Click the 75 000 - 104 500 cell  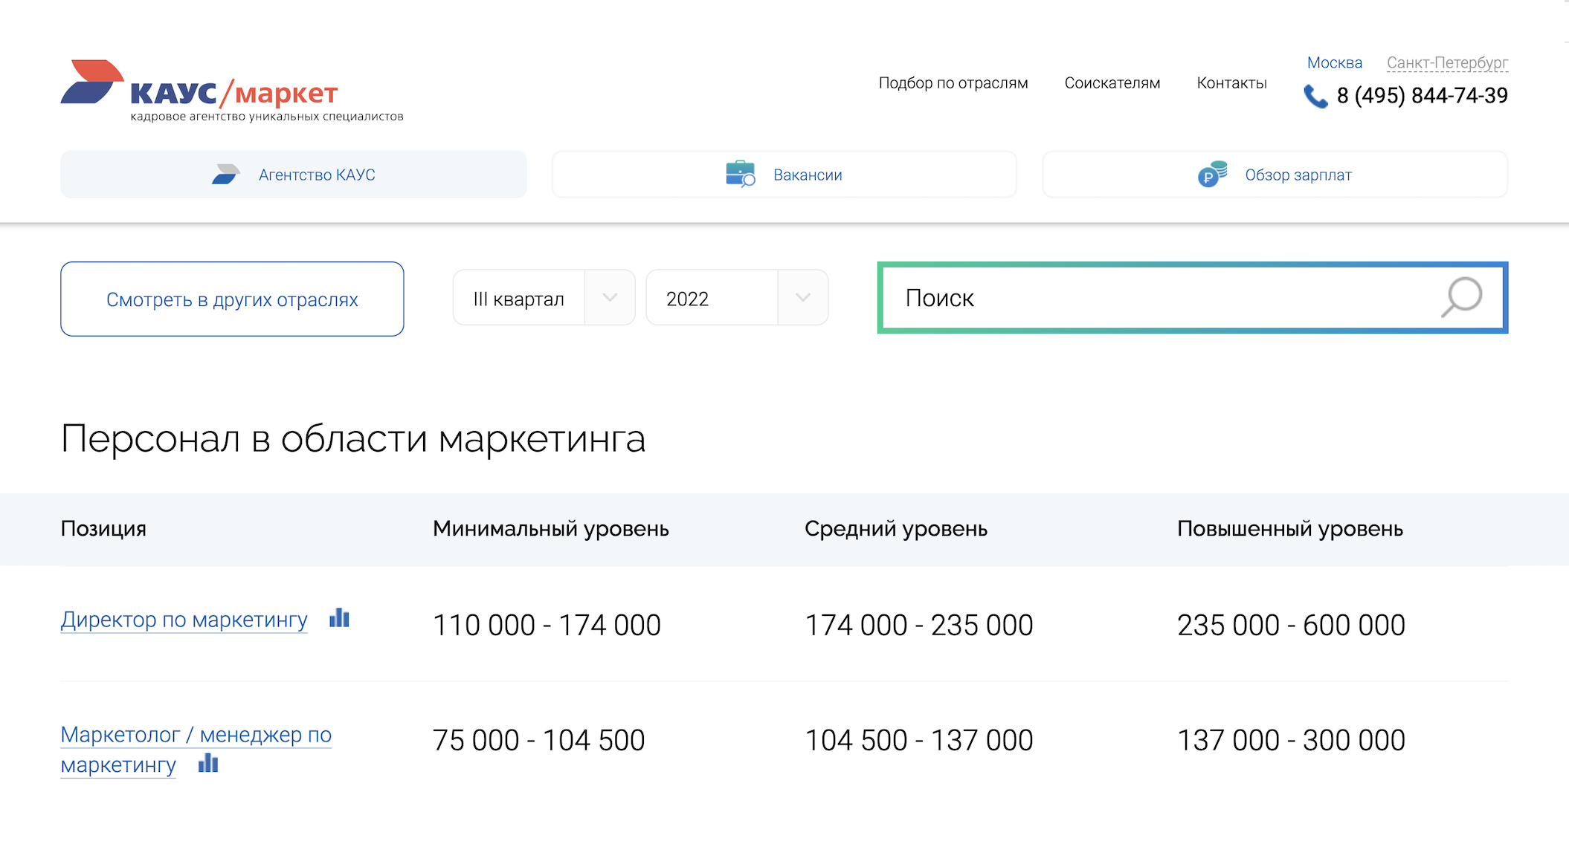pyautogui.click(x=539, y=740)
